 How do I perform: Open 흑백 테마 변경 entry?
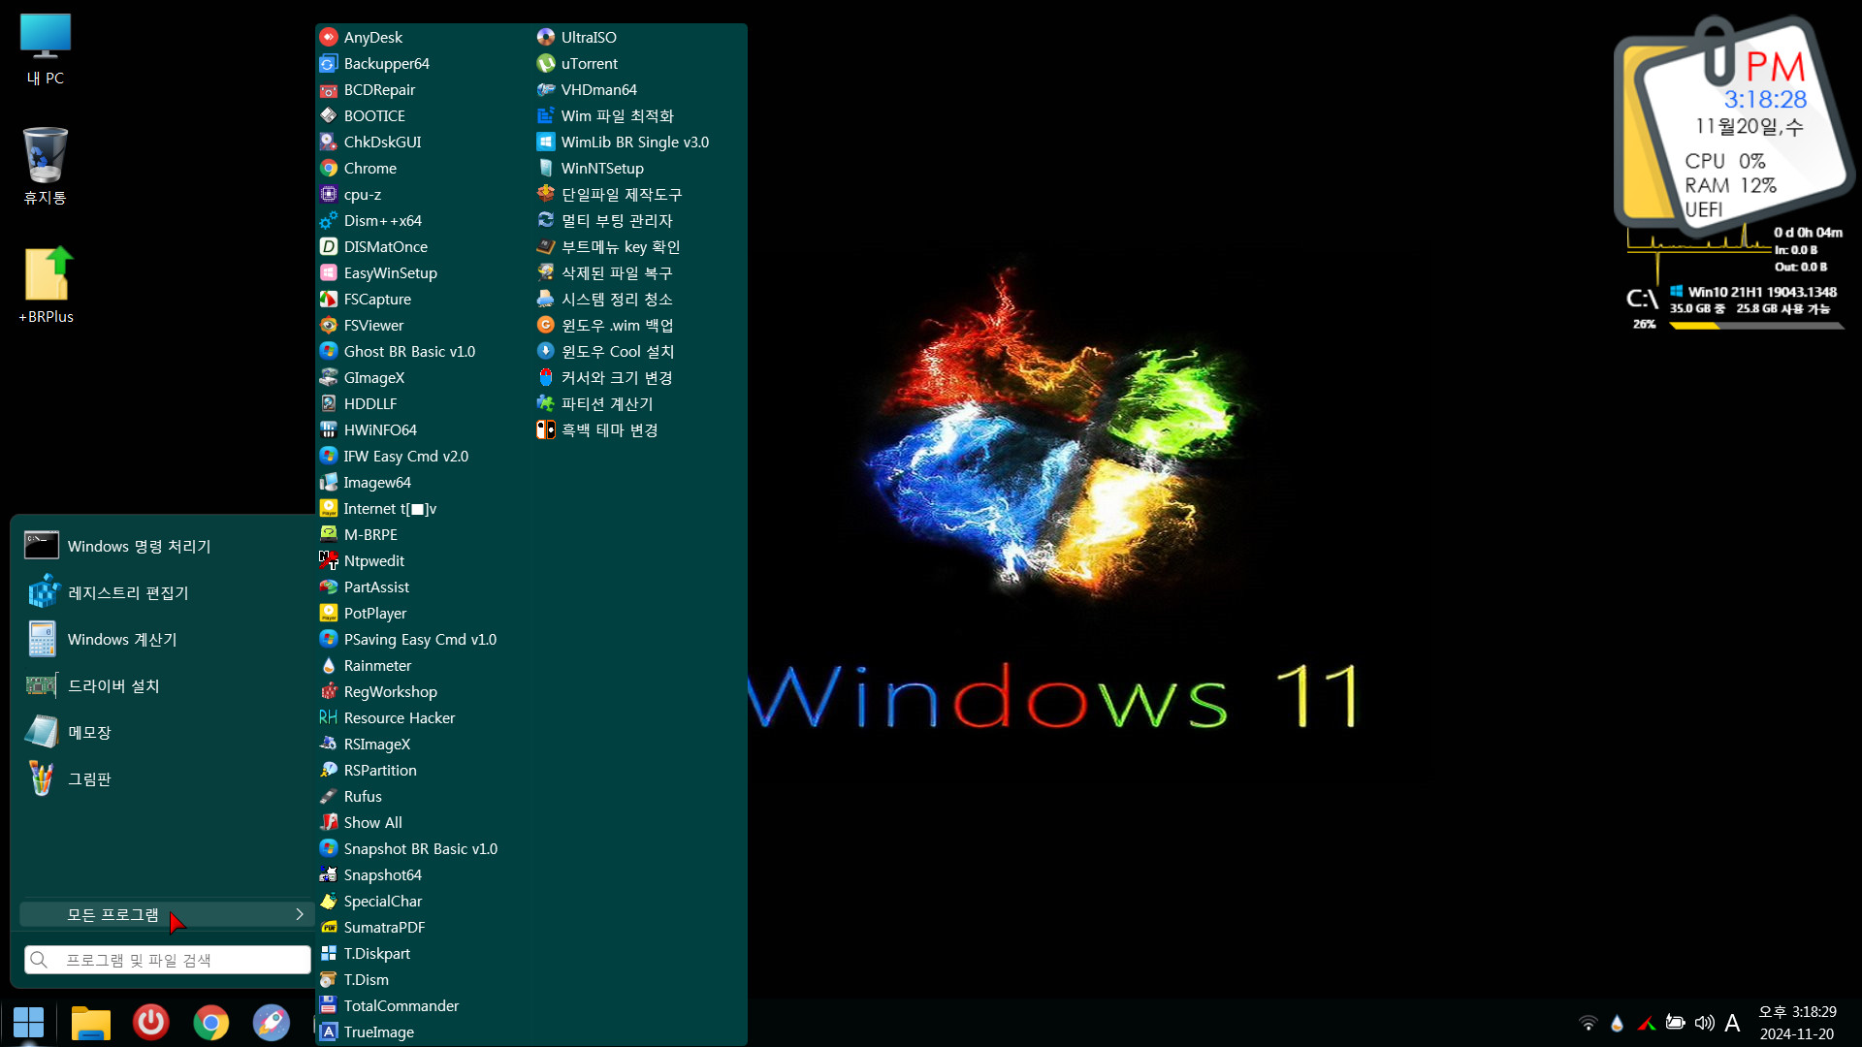point(597,429)
